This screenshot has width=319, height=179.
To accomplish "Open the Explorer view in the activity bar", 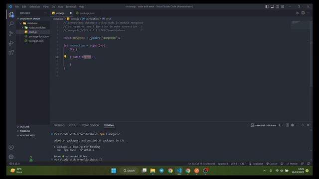I will click(x=11, y=14).
